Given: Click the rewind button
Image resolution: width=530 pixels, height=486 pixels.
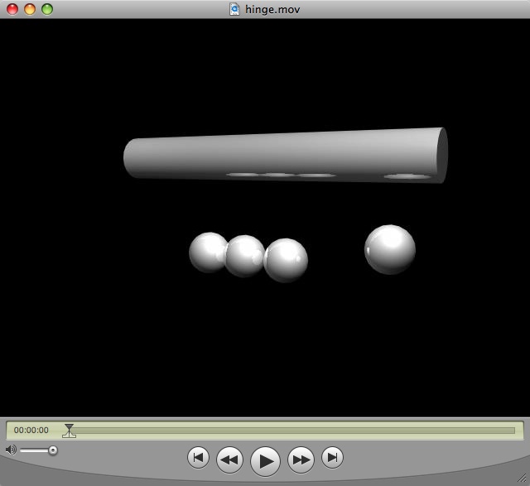Looking at the screenshot, I should coord(229,459).
